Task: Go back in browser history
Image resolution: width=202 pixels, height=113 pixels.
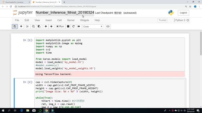Action: coord(3,7)
